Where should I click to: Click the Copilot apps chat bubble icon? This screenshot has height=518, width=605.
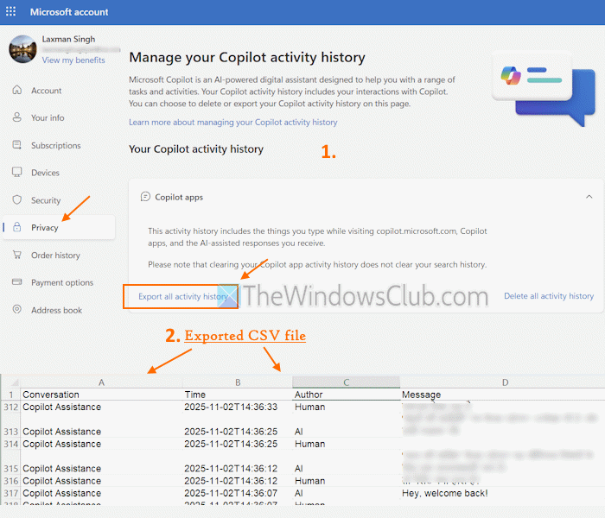[145, 197]
